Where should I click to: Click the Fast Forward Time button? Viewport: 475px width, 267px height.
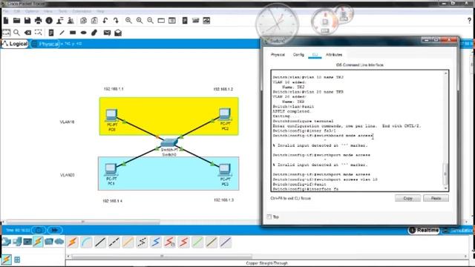[54, 231]
